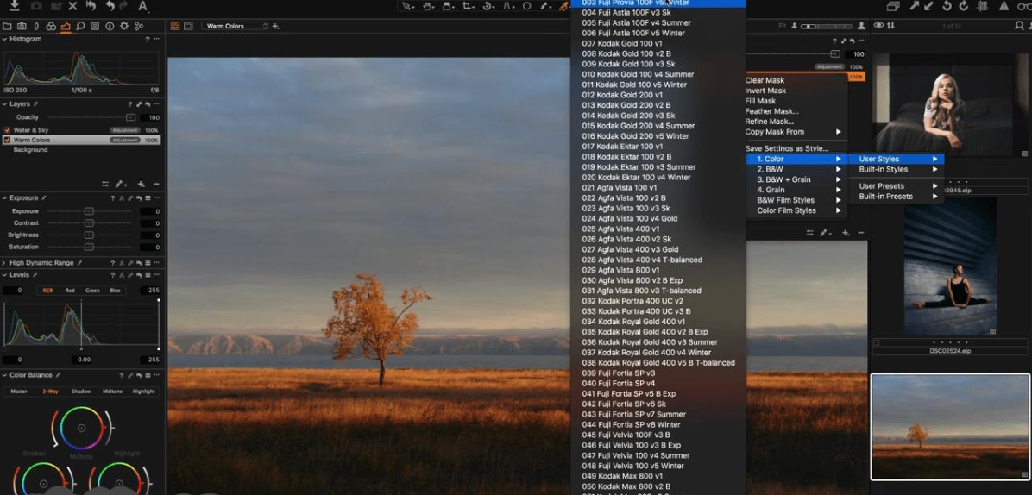Click the Redo arrow in top toolbar
Image resolution: width=1032 pixels, height=495 pixels.
click(x=123, y=6)
